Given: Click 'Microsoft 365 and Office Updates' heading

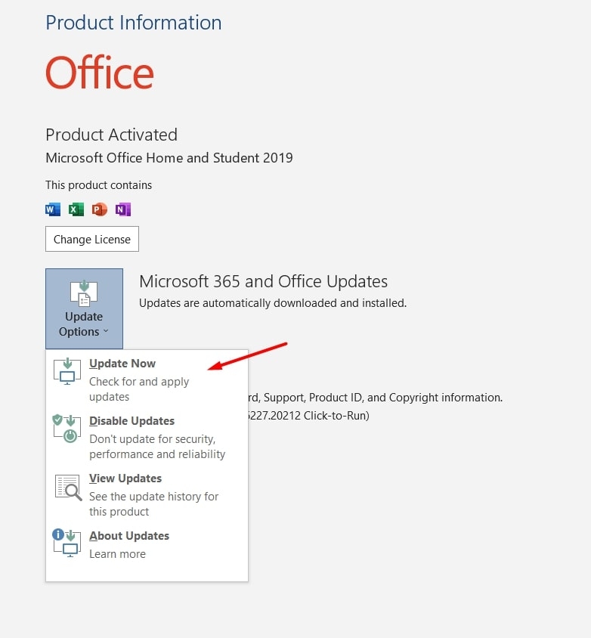Looking at the screenshot, I should (263, 281).
